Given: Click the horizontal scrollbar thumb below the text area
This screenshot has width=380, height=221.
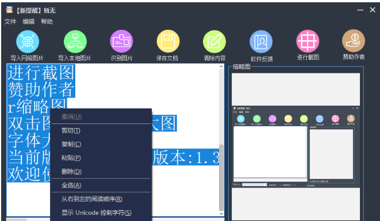Looking at the screenshot, I should pyautogui.click(x=17, y=220).
